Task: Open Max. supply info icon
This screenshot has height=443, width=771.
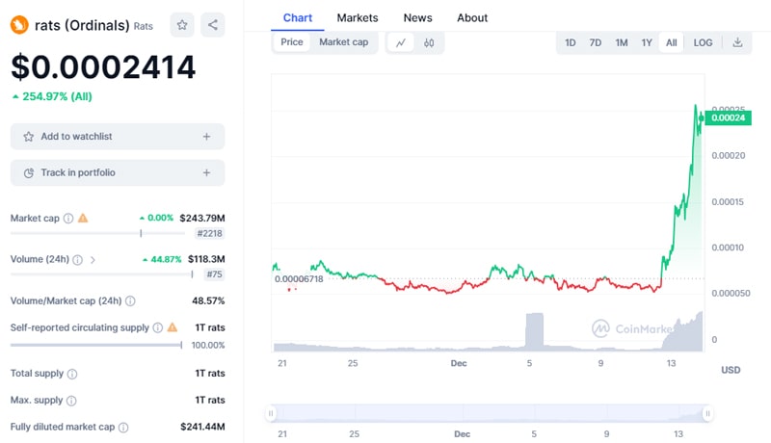Action: (71, 401)
